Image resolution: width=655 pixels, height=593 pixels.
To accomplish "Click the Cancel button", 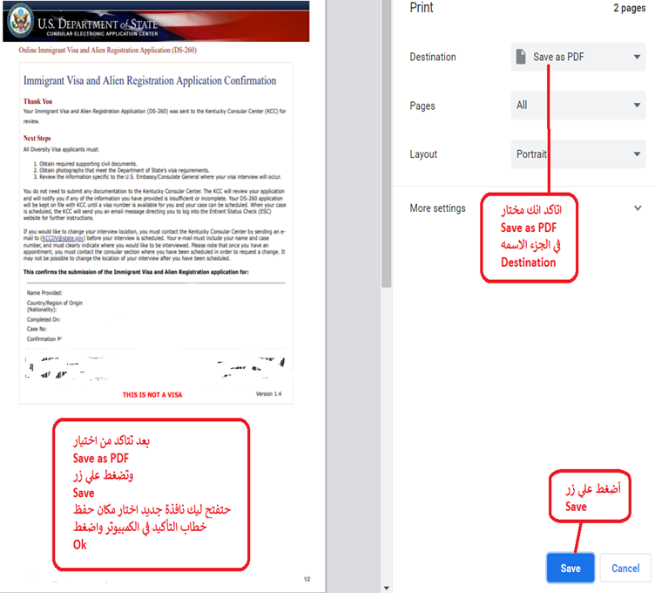I will (625, 568).
